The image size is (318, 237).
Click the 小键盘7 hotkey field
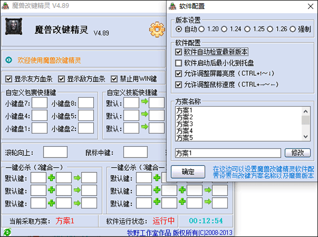40,103
